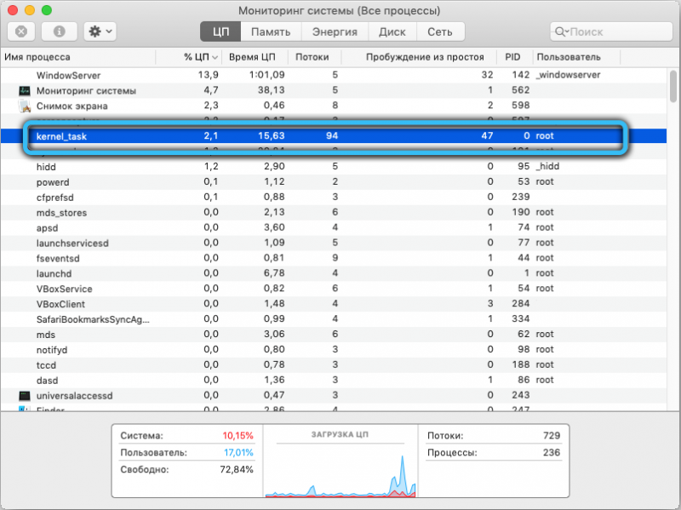Select the apsd process row
681x510 pixels.
click(x=334, y=227)
